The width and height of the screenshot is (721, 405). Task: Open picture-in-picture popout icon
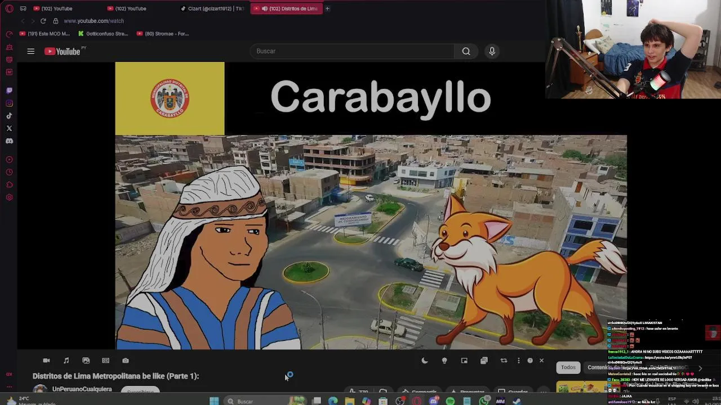[464, 361]
